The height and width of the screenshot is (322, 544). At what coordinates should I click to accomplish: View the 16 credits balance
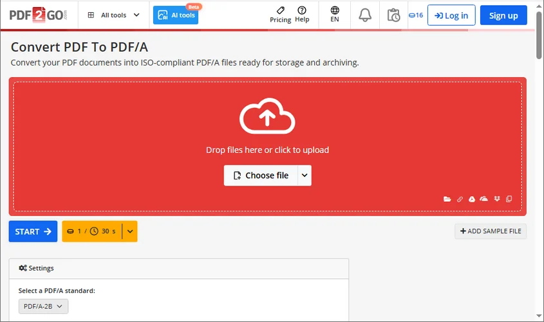416,15
